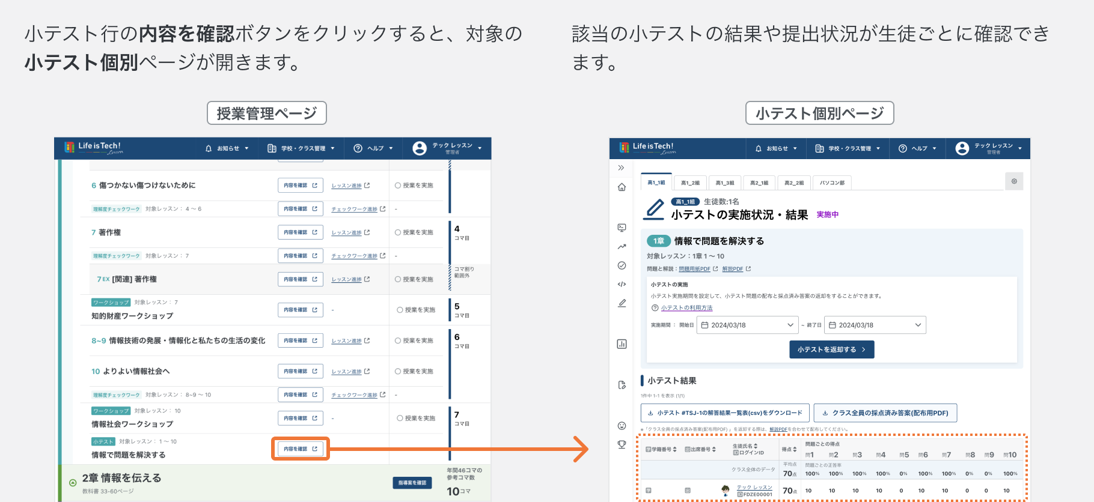This screenshot has width=1094, height=502.
Task: Open the code brackets sidebar icon
Action: pyautogui.click(x=622, y=284)
